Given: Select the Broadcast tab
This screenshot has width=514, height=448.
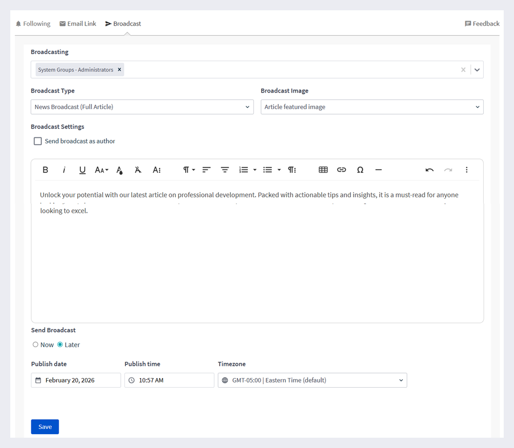Looking at the screenshot, I should (123, 24).
